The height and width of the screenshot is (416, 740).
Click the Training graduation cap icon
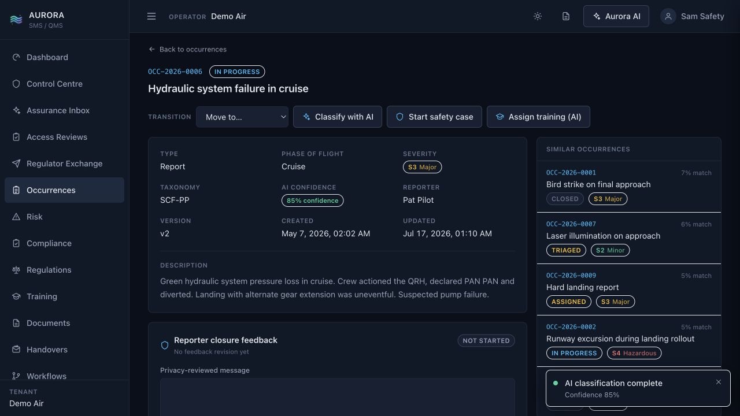tap(16, 296)
